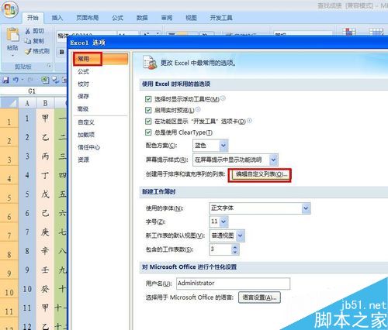This screenshot has height=330, width=388.
Task: Click the Format Painter brush icon
Action: (28, 51)
